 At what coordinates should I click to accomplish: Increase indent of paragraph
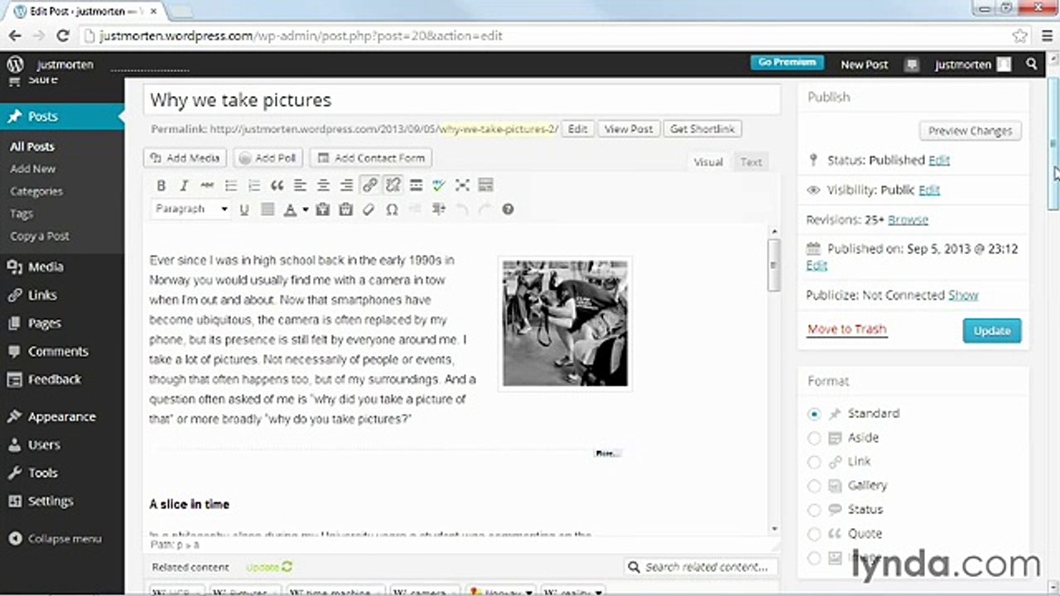[x=439, y=209]
